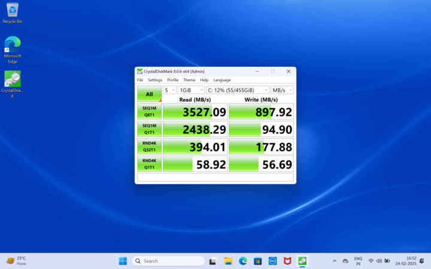Open the Help menu

pos(204,80)
